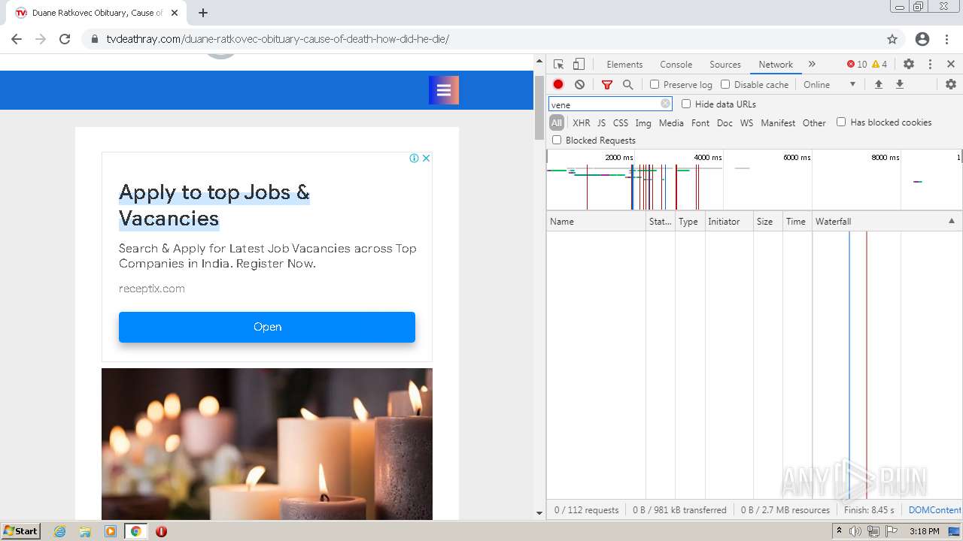The height and width of the screenshot is (541, 963).
Task: Open DevTools main settings gear
Action: tap(909, 65)
